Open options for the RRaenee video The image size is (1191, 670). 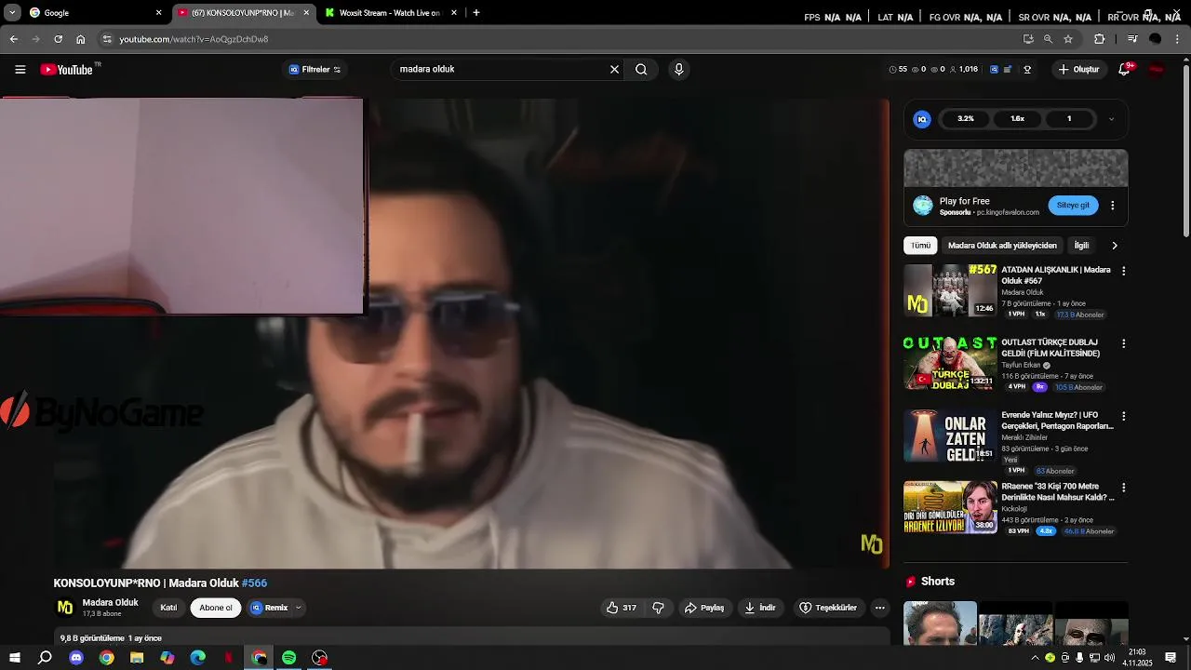pyautogui.click(x=1123, y=488)
